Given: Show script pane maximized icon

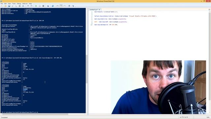Looking at the screenshot, I should [65, 6].
